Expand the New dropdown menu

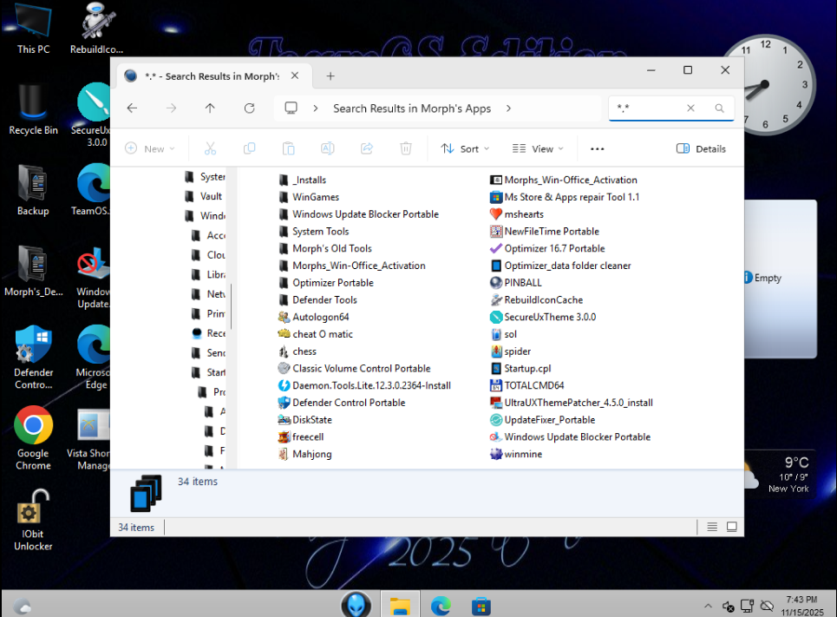[x=150, y=148]
